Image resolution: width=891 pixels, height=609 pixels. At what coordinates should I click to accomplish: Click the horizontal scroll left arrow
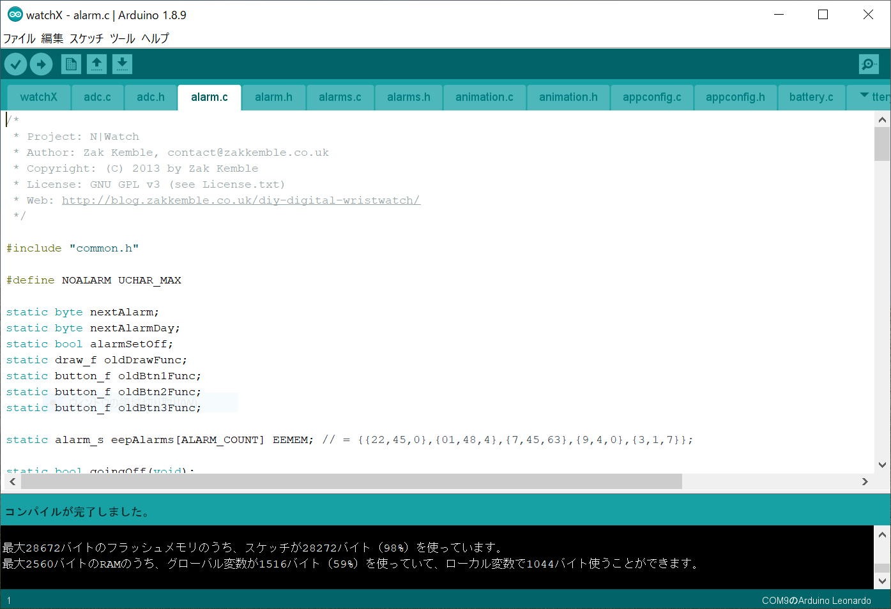point(13,481)
